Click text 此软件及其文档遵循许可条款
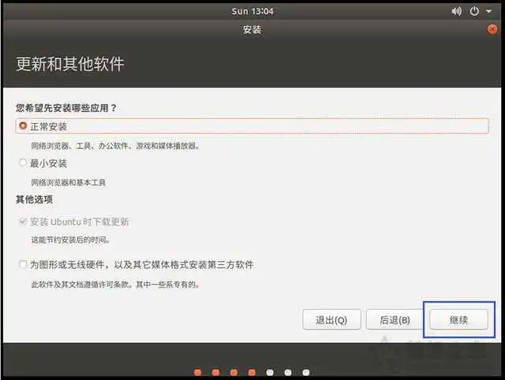The height and width of the screenshot is (380, 505). tap(80, 285)
